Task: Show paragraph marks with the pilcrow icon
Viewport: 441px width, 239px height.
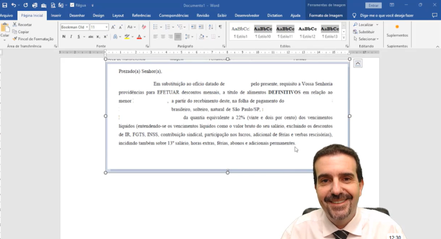Action: (220, 27)
